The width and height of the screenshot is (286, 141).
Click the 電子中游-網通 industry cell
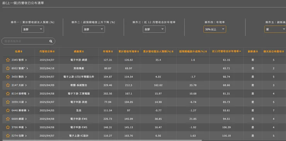[78, 60]
